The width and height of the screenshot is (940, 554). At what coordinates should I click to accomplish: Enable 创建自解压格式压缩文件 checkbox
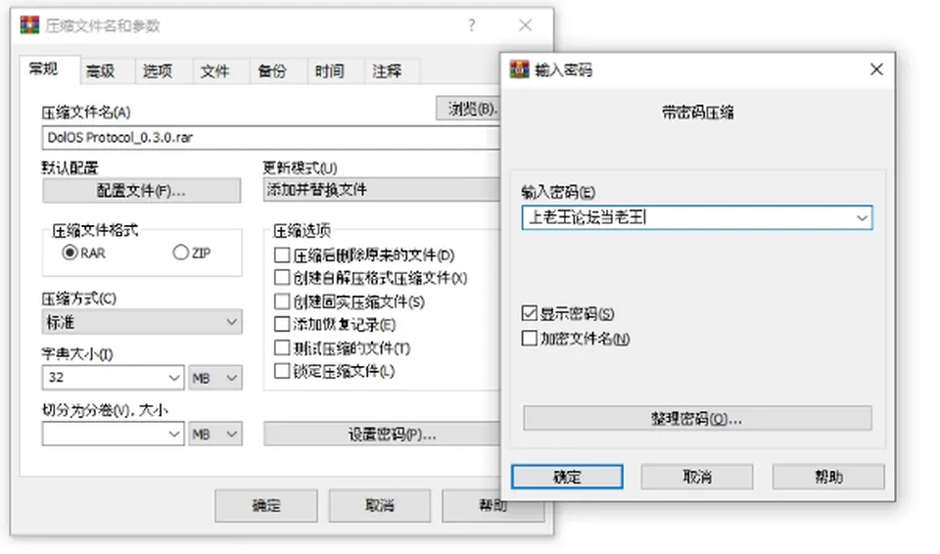tap(281, 278)
